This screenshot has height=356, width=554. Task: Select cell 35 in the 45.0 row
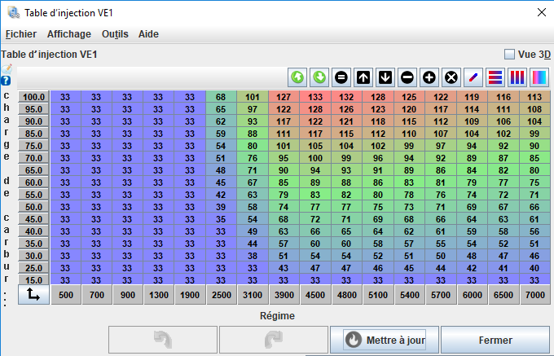tap(221, 219)
